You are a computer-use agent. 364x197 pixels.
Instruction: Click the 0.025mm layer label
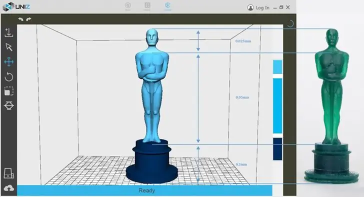click(x=243, y=41)
